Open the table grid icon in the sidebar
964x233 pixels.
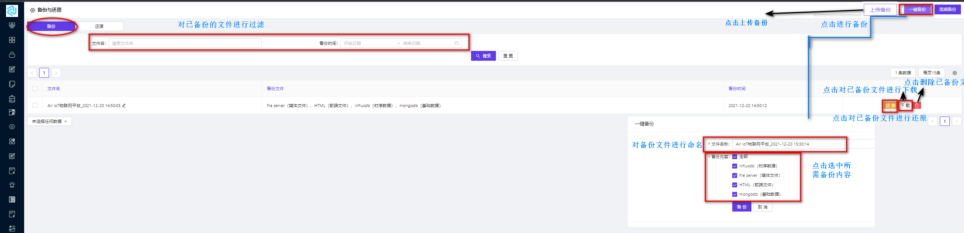pyautogui.click(x=12, y=199)
